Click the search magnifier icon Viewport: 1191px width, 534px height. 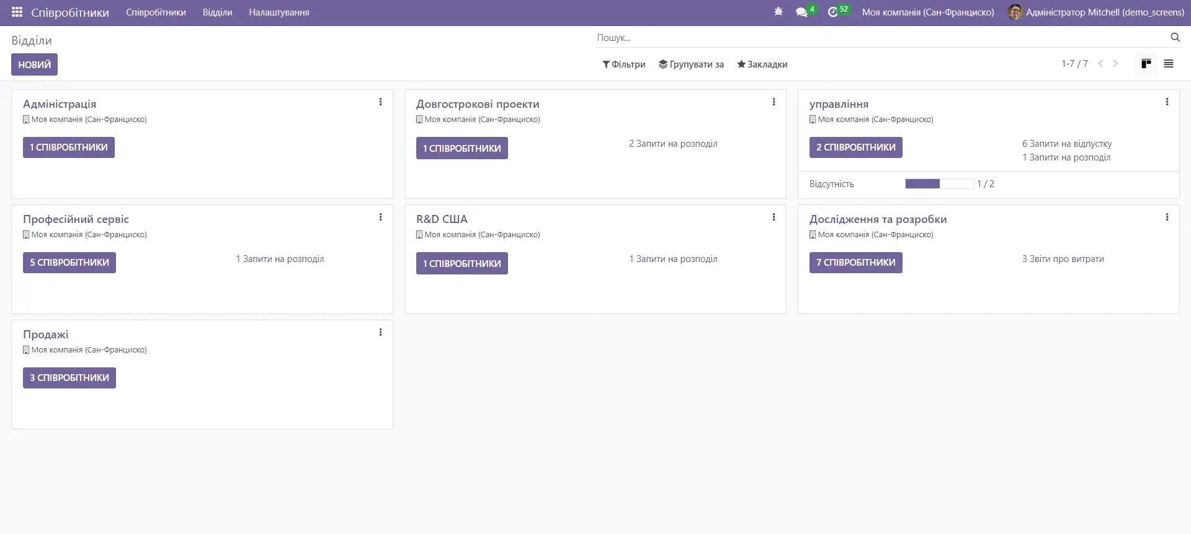point(1175,38)
